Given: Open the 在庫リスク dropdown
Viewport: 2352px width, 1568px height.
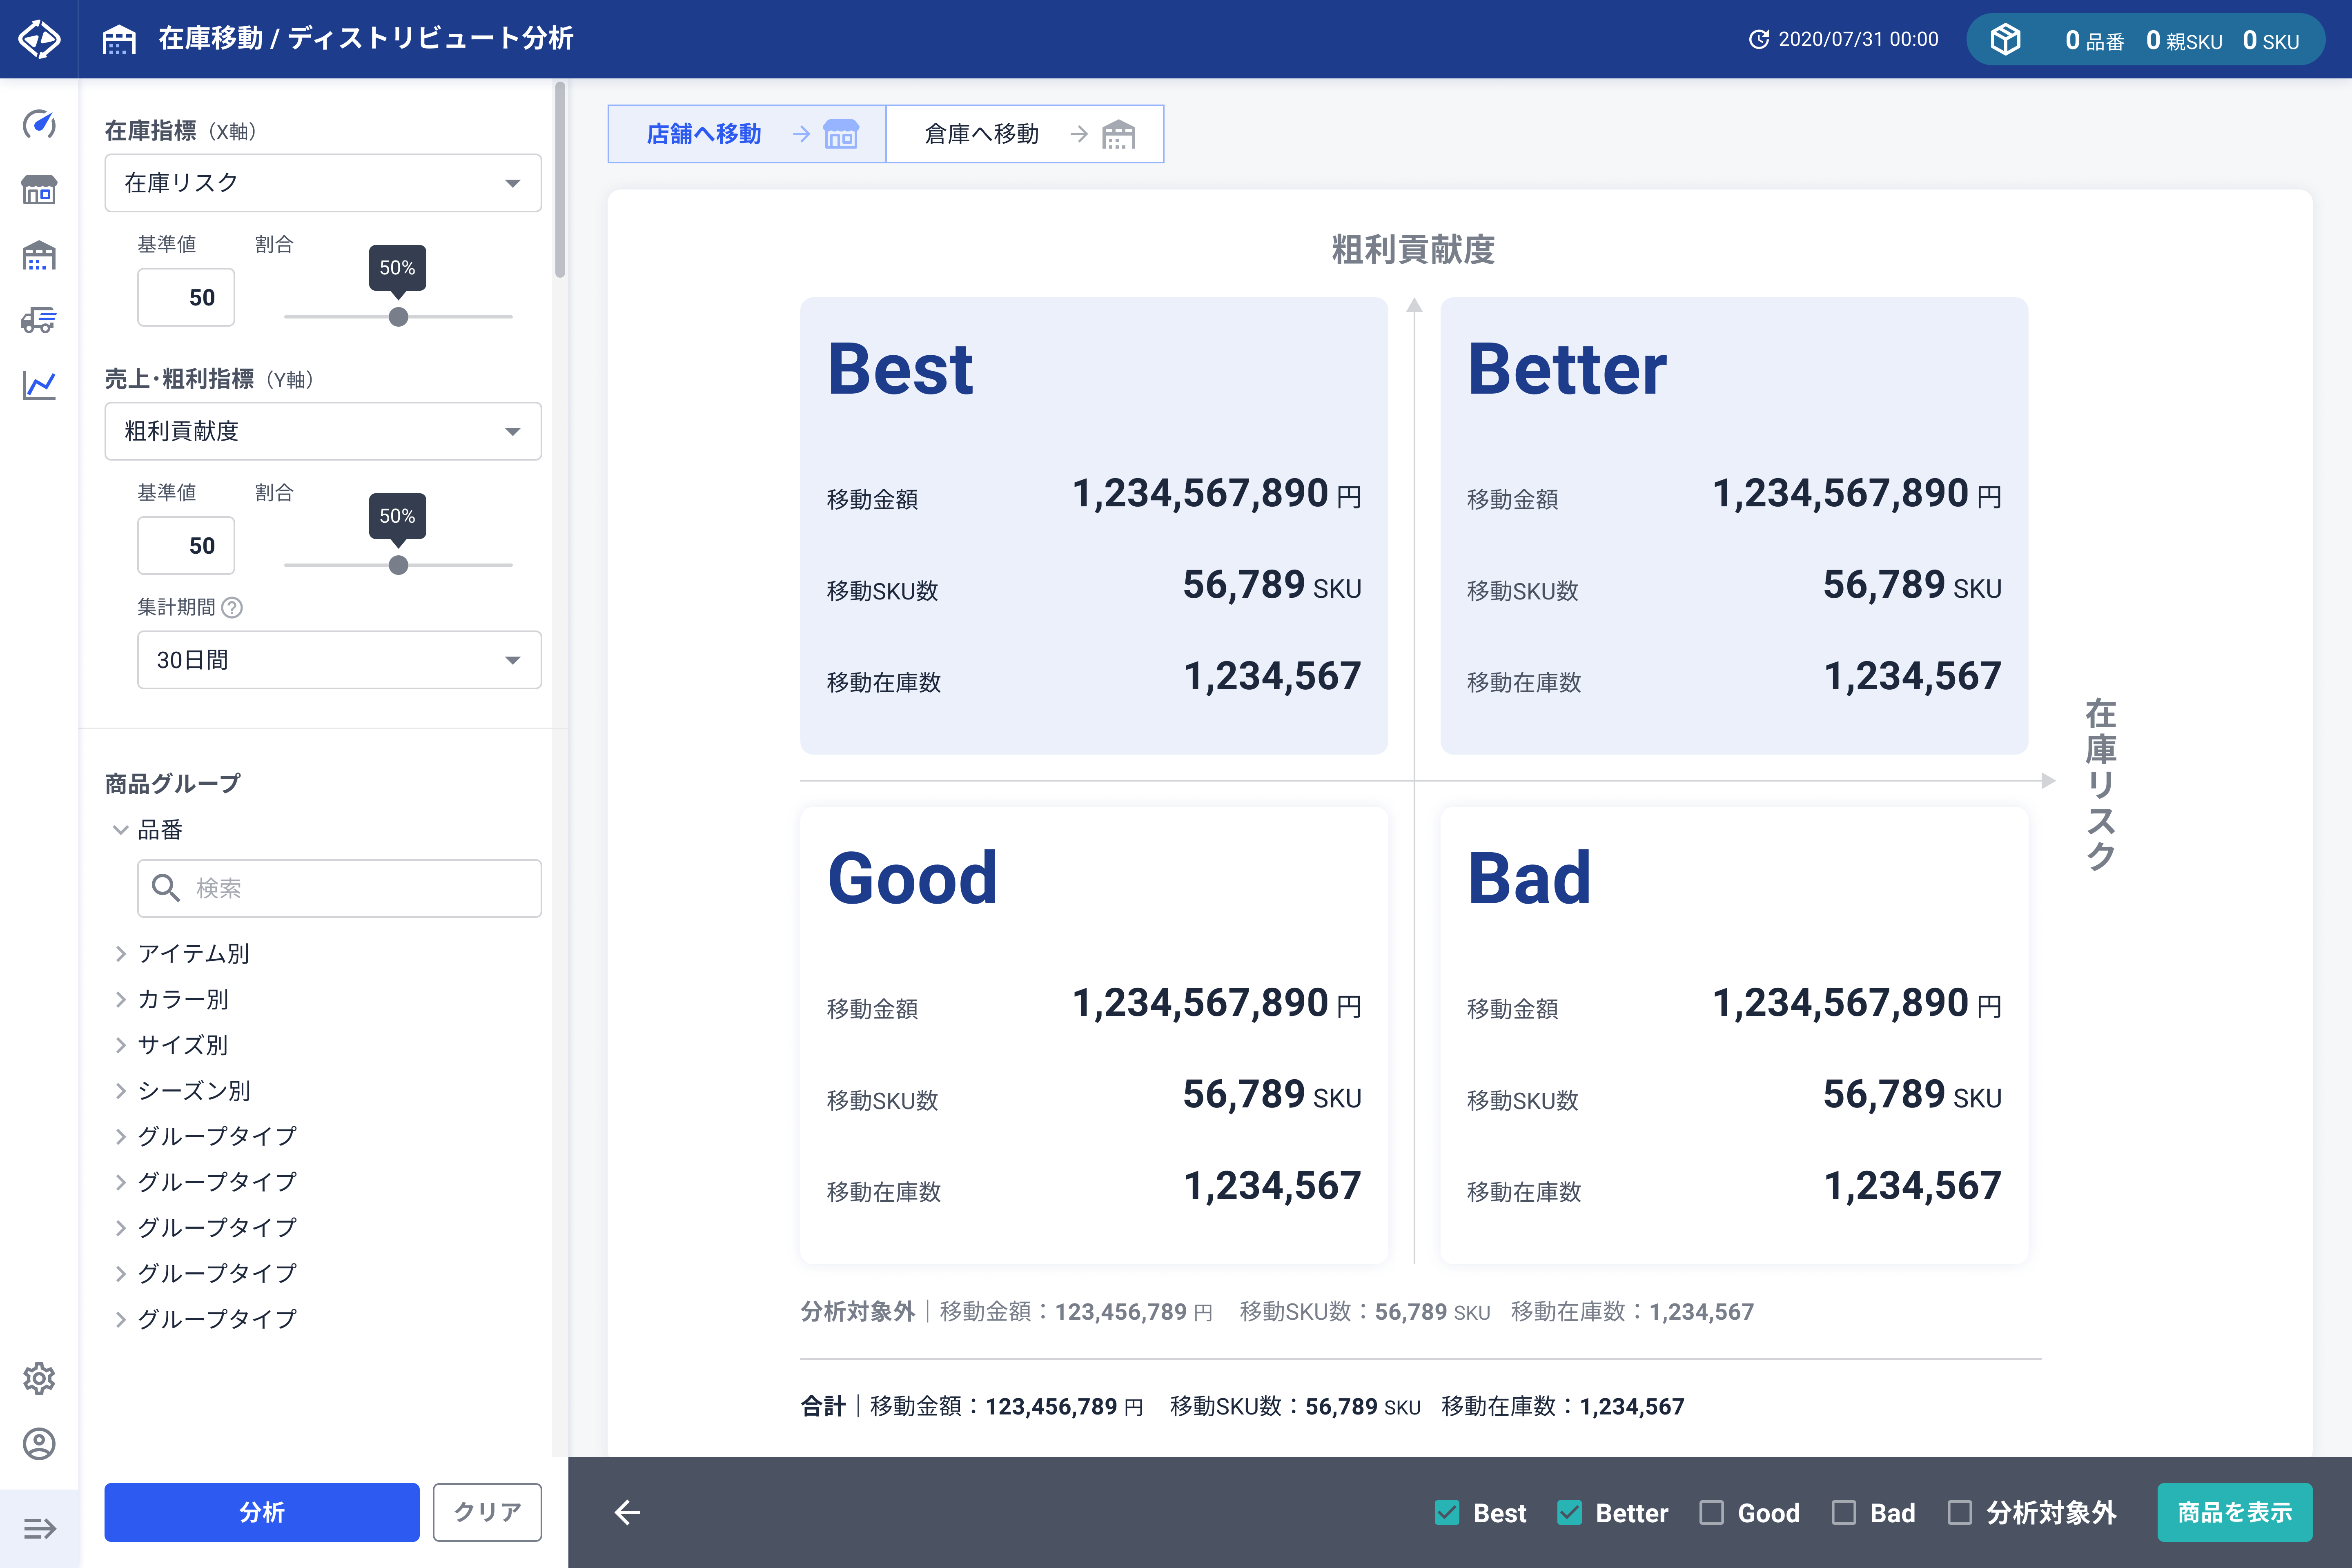Looking at the screenshot, I should coord(322,183).
